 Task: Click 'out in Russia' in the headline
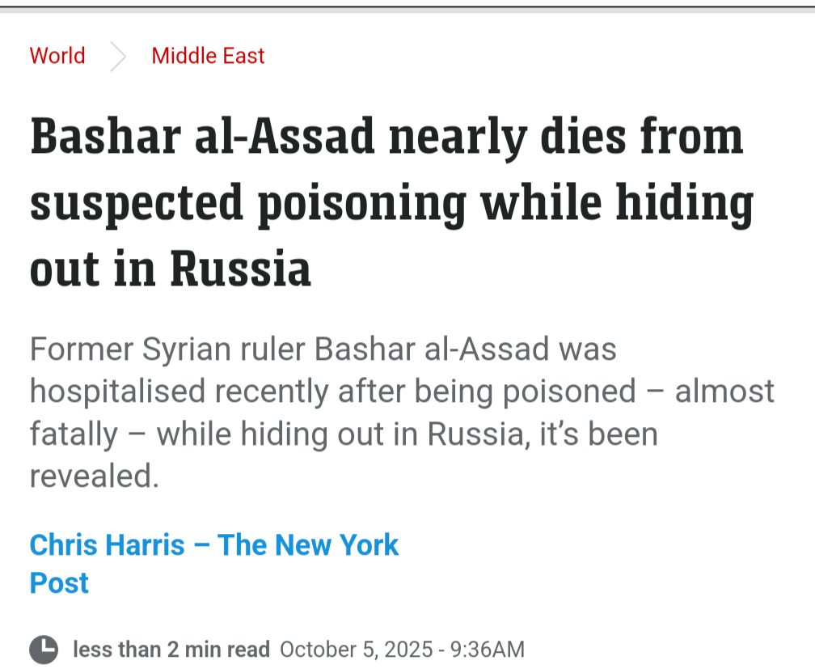pyautogui.click(x=171, y=269)
